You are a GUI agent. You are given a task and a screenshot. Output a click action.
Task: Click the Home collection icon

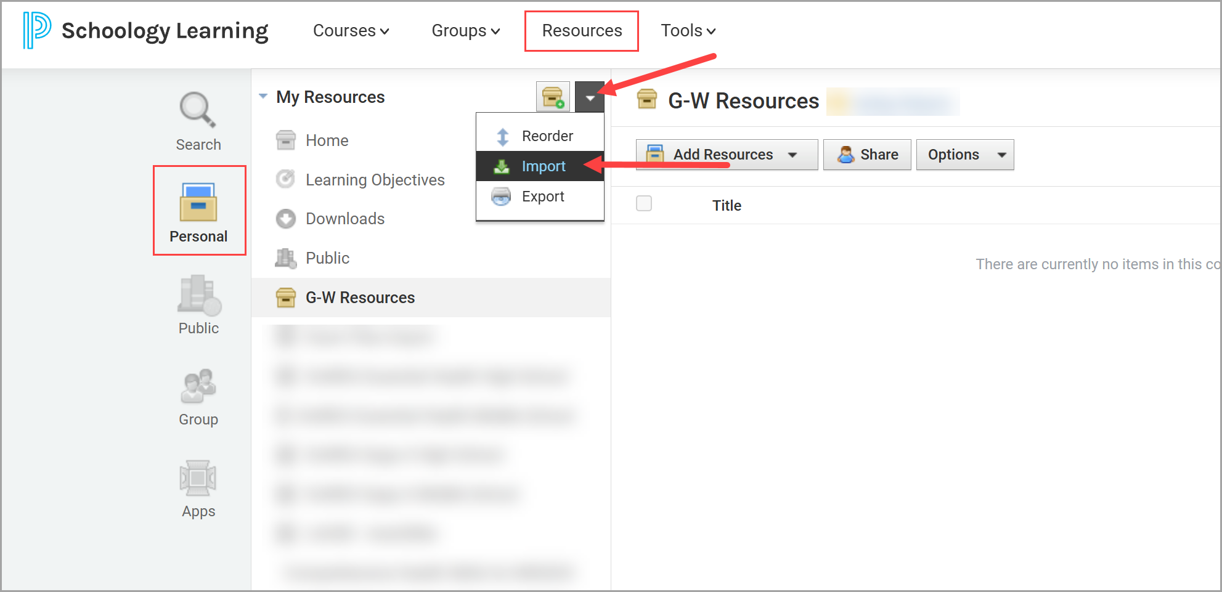[285, 140]
